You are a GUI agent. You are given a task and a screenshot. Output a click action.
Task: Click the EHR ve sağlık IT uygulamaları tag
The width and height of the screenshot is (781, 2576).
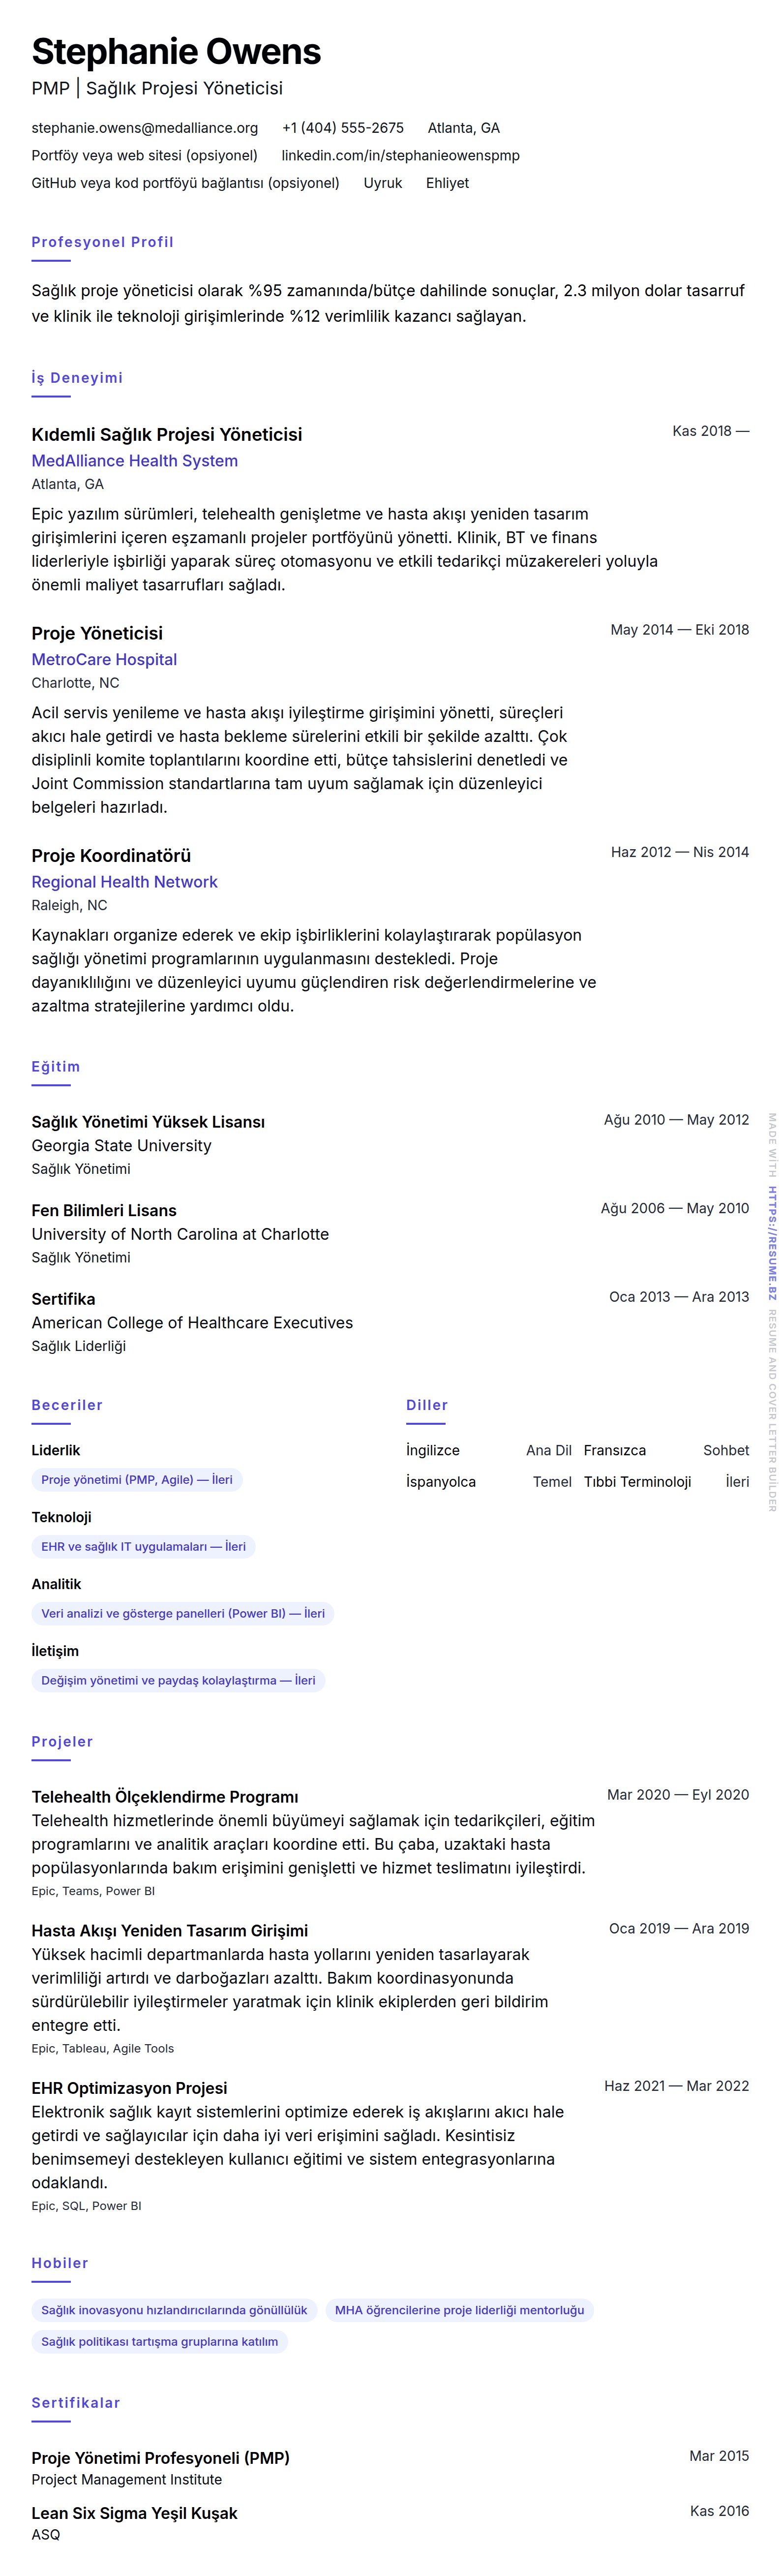(x=143, y=1547)
